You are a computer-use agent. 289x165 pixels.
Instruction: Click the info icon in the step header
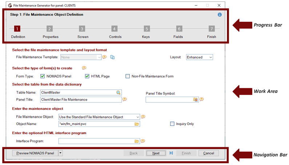point(220,15)
